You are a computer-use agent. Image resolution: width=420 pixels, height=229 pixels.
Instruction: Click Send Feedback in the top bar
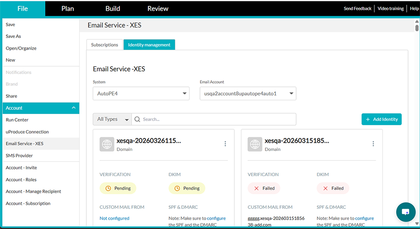point(357,8)
